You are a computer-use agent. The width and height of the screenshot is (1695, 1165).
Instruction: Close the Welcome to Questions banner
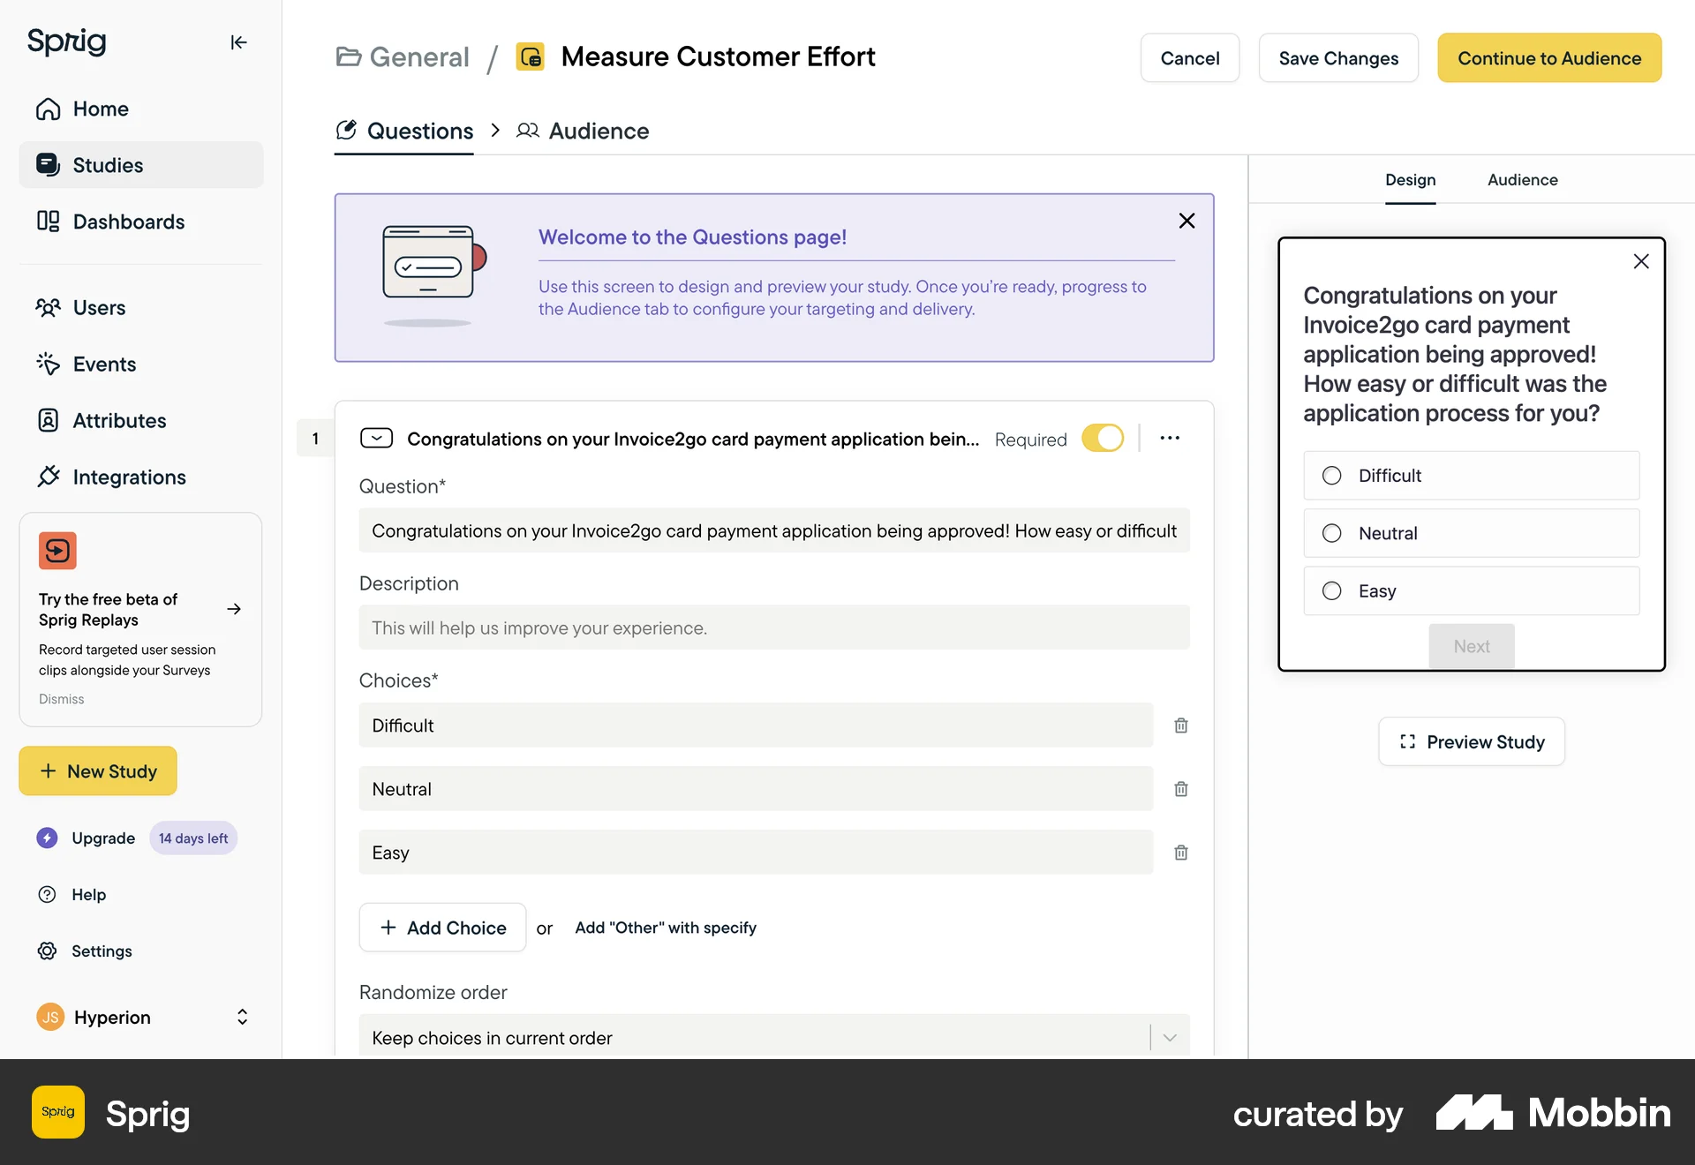[1186, 221]
